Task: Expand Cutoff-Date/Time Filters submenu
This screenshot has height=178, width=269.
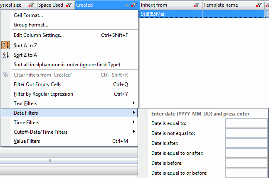Action: point(69,132)
